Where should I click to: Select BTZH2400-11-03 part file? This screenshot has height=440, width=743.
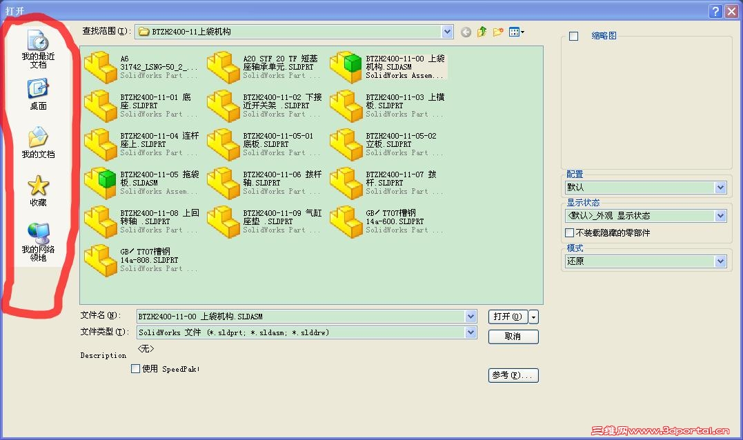click(x=388, y=106)
